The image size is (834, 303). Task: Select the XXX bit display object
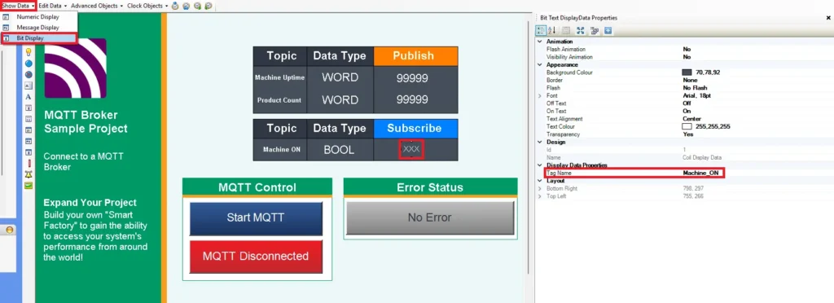point(411,149)
